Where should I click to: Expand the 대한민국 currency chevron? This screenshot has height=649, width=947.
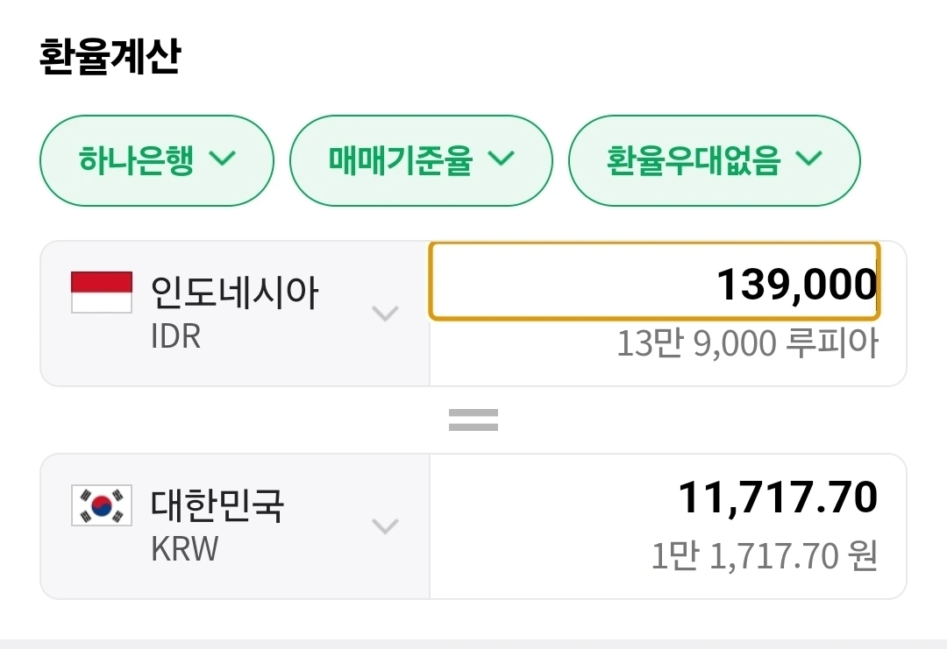point(385,526)
